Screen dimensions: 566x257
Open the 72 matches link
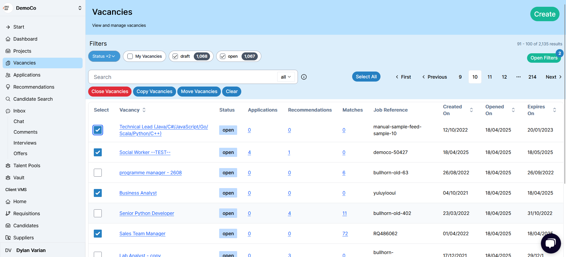(345, 233)
